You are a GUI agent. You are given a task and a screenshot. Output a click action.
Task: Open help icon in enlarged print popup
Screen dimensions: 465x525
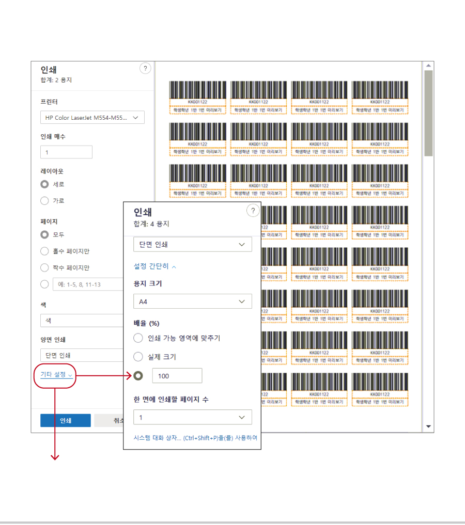click(253, 211)
